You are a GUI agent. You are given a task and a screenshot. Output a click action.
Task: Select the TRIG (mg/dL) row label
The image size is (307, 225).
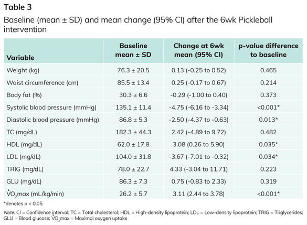coord(25,169)
